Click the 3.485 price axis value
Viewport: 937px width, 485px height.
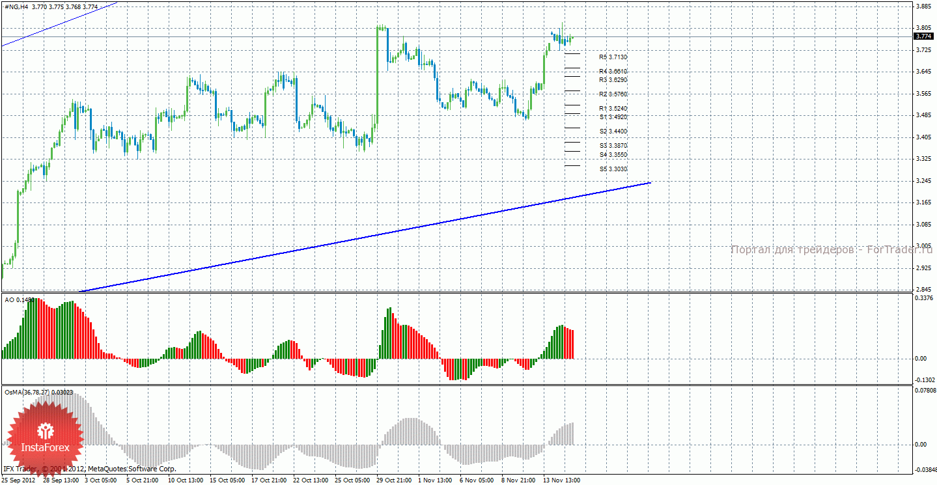pyautogui.click(x=923, y=115)
